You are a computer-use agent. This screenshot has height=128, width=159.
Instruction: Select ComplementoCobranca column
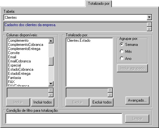(25, 45)
